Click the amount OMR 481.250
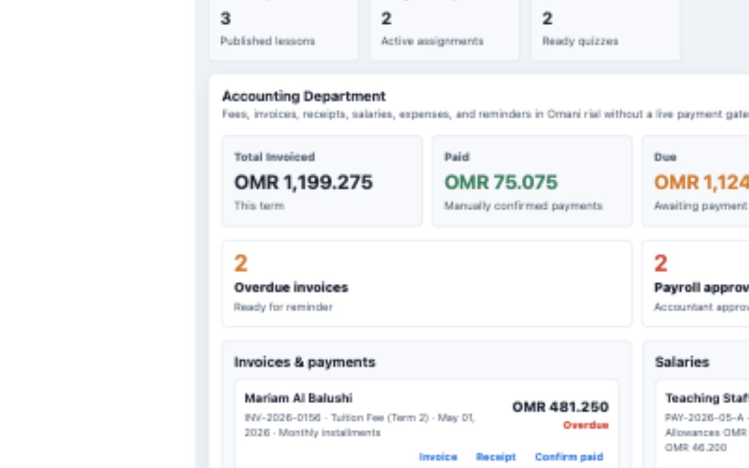The height and width of the screenshot is (468, 749). pos(560,407)
